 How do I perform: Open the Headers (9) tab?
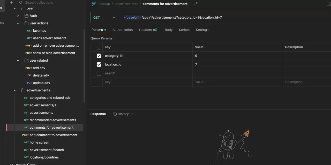pos(148,30)
